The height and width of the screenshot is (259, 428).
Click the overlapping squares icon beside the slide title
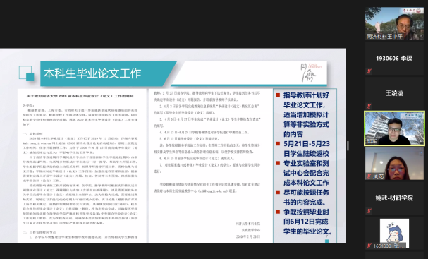coord(27,73)
